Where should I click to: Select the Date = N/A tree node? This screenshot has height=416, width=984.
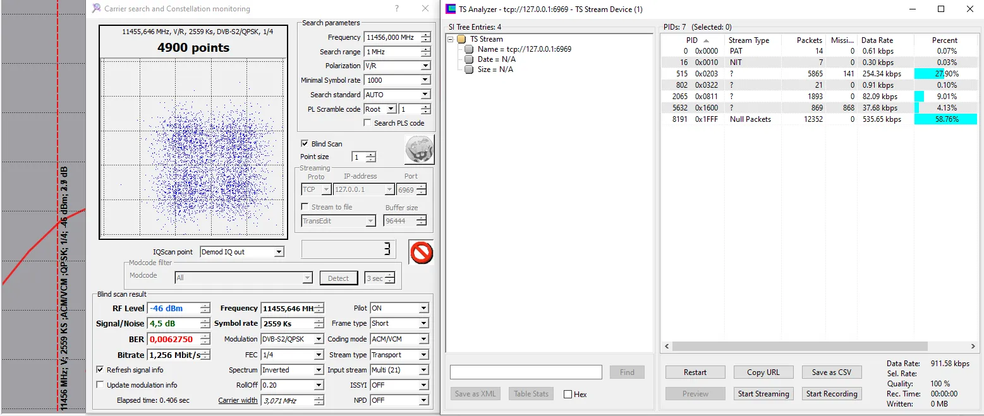point(496,59)
